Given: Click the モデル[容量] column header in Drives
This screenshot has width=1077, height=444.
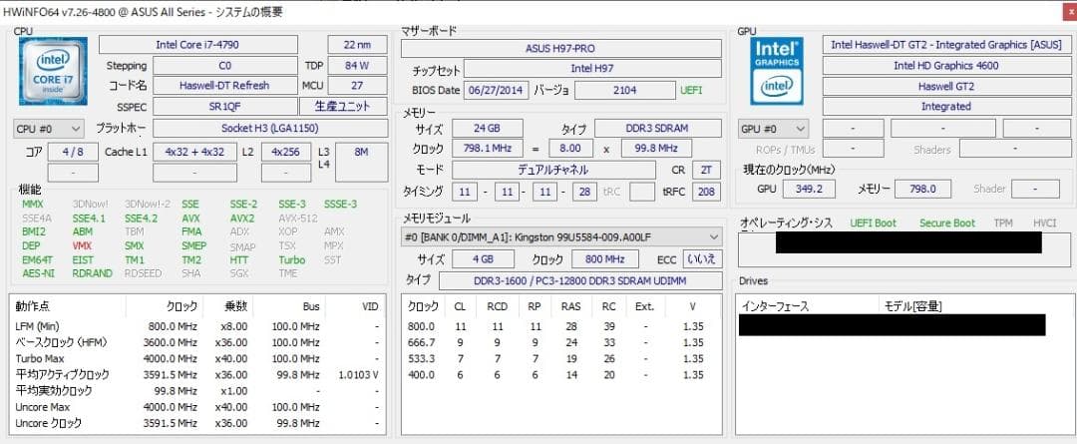Looking at the screenshot, I should 912,307.
